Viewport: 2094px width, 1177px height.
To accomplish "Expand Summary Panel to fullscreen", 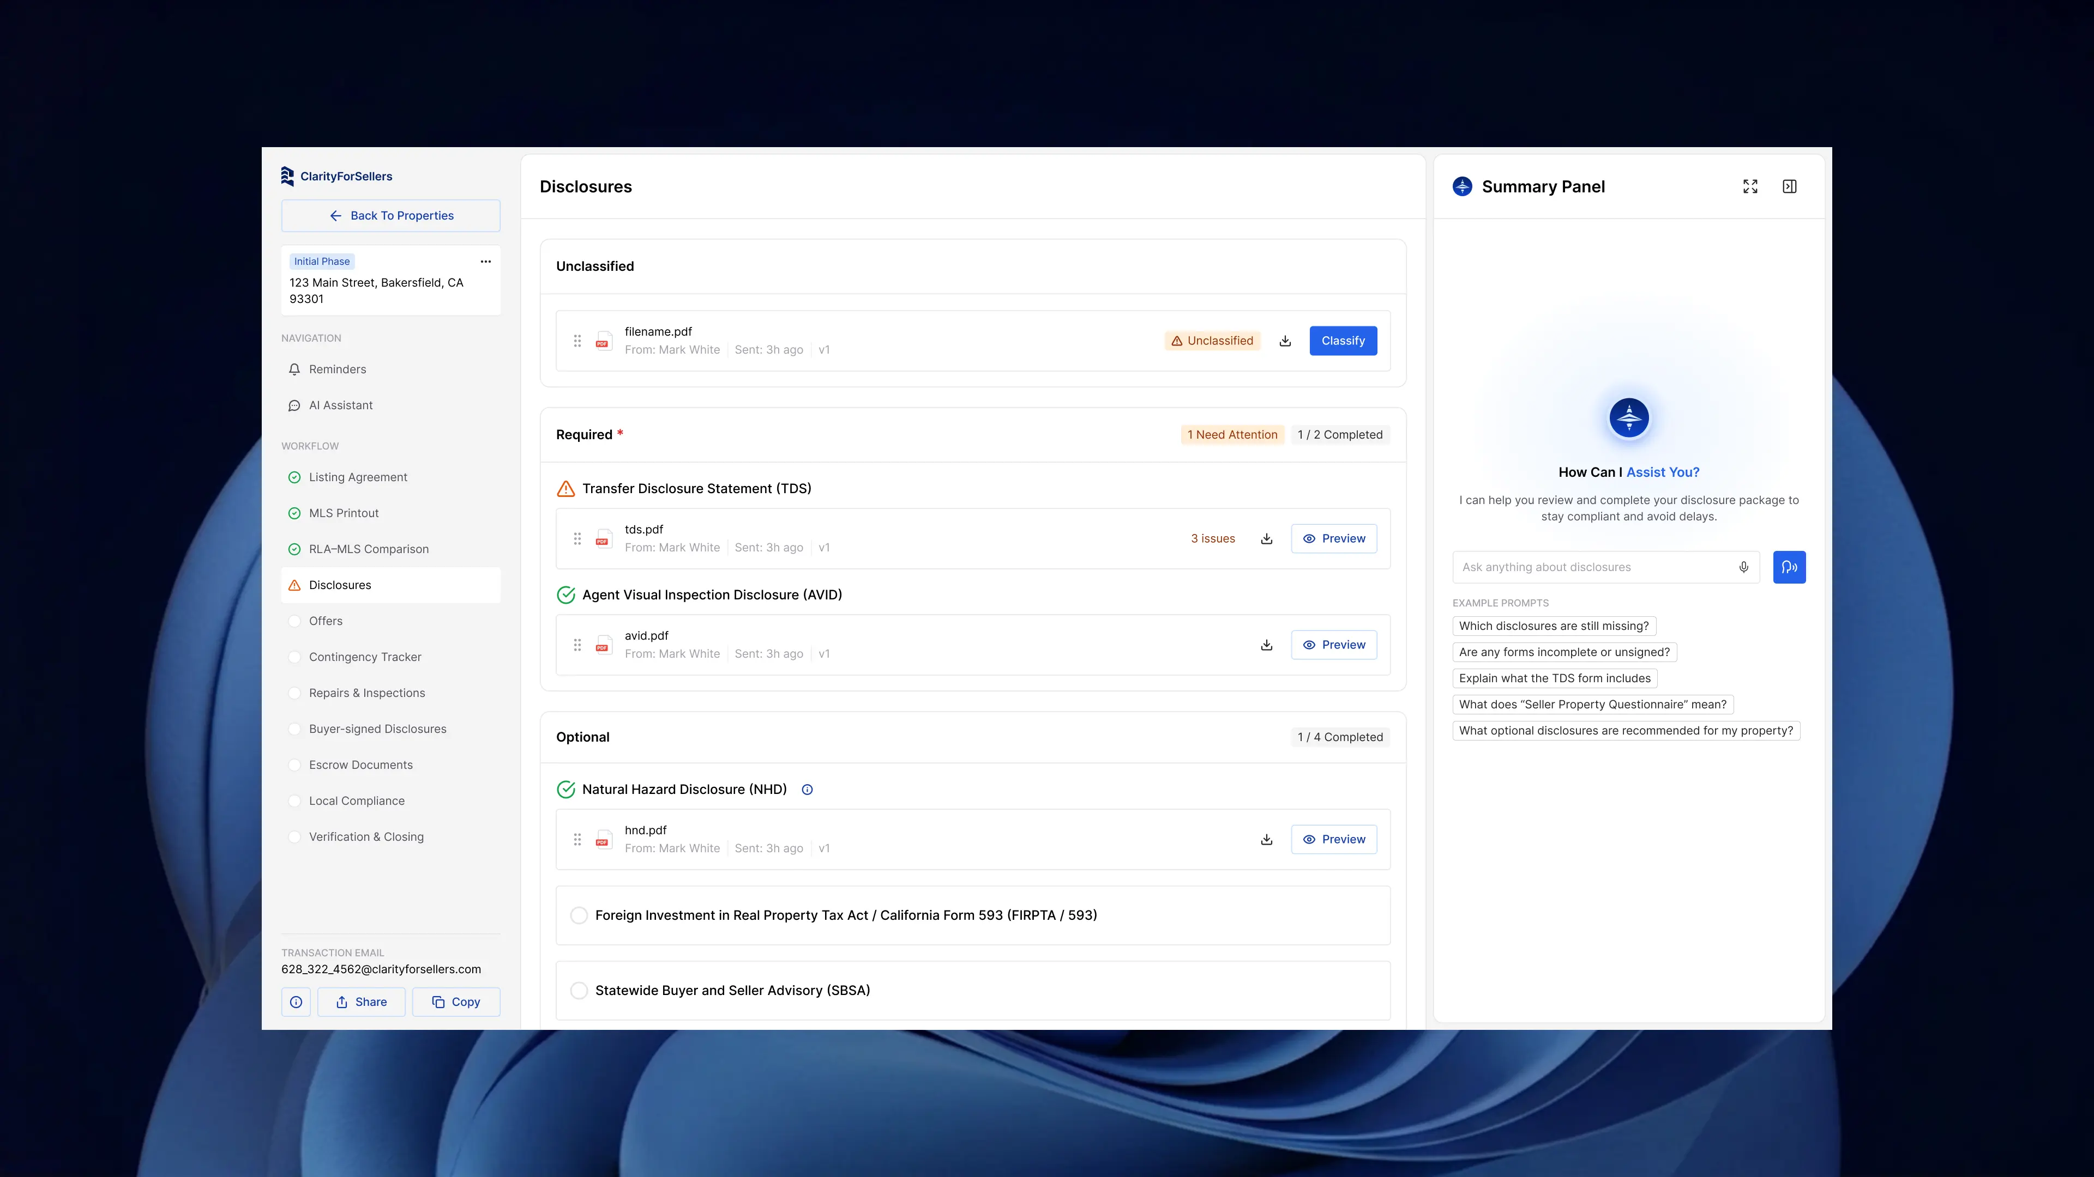I will pos(1750,187).
